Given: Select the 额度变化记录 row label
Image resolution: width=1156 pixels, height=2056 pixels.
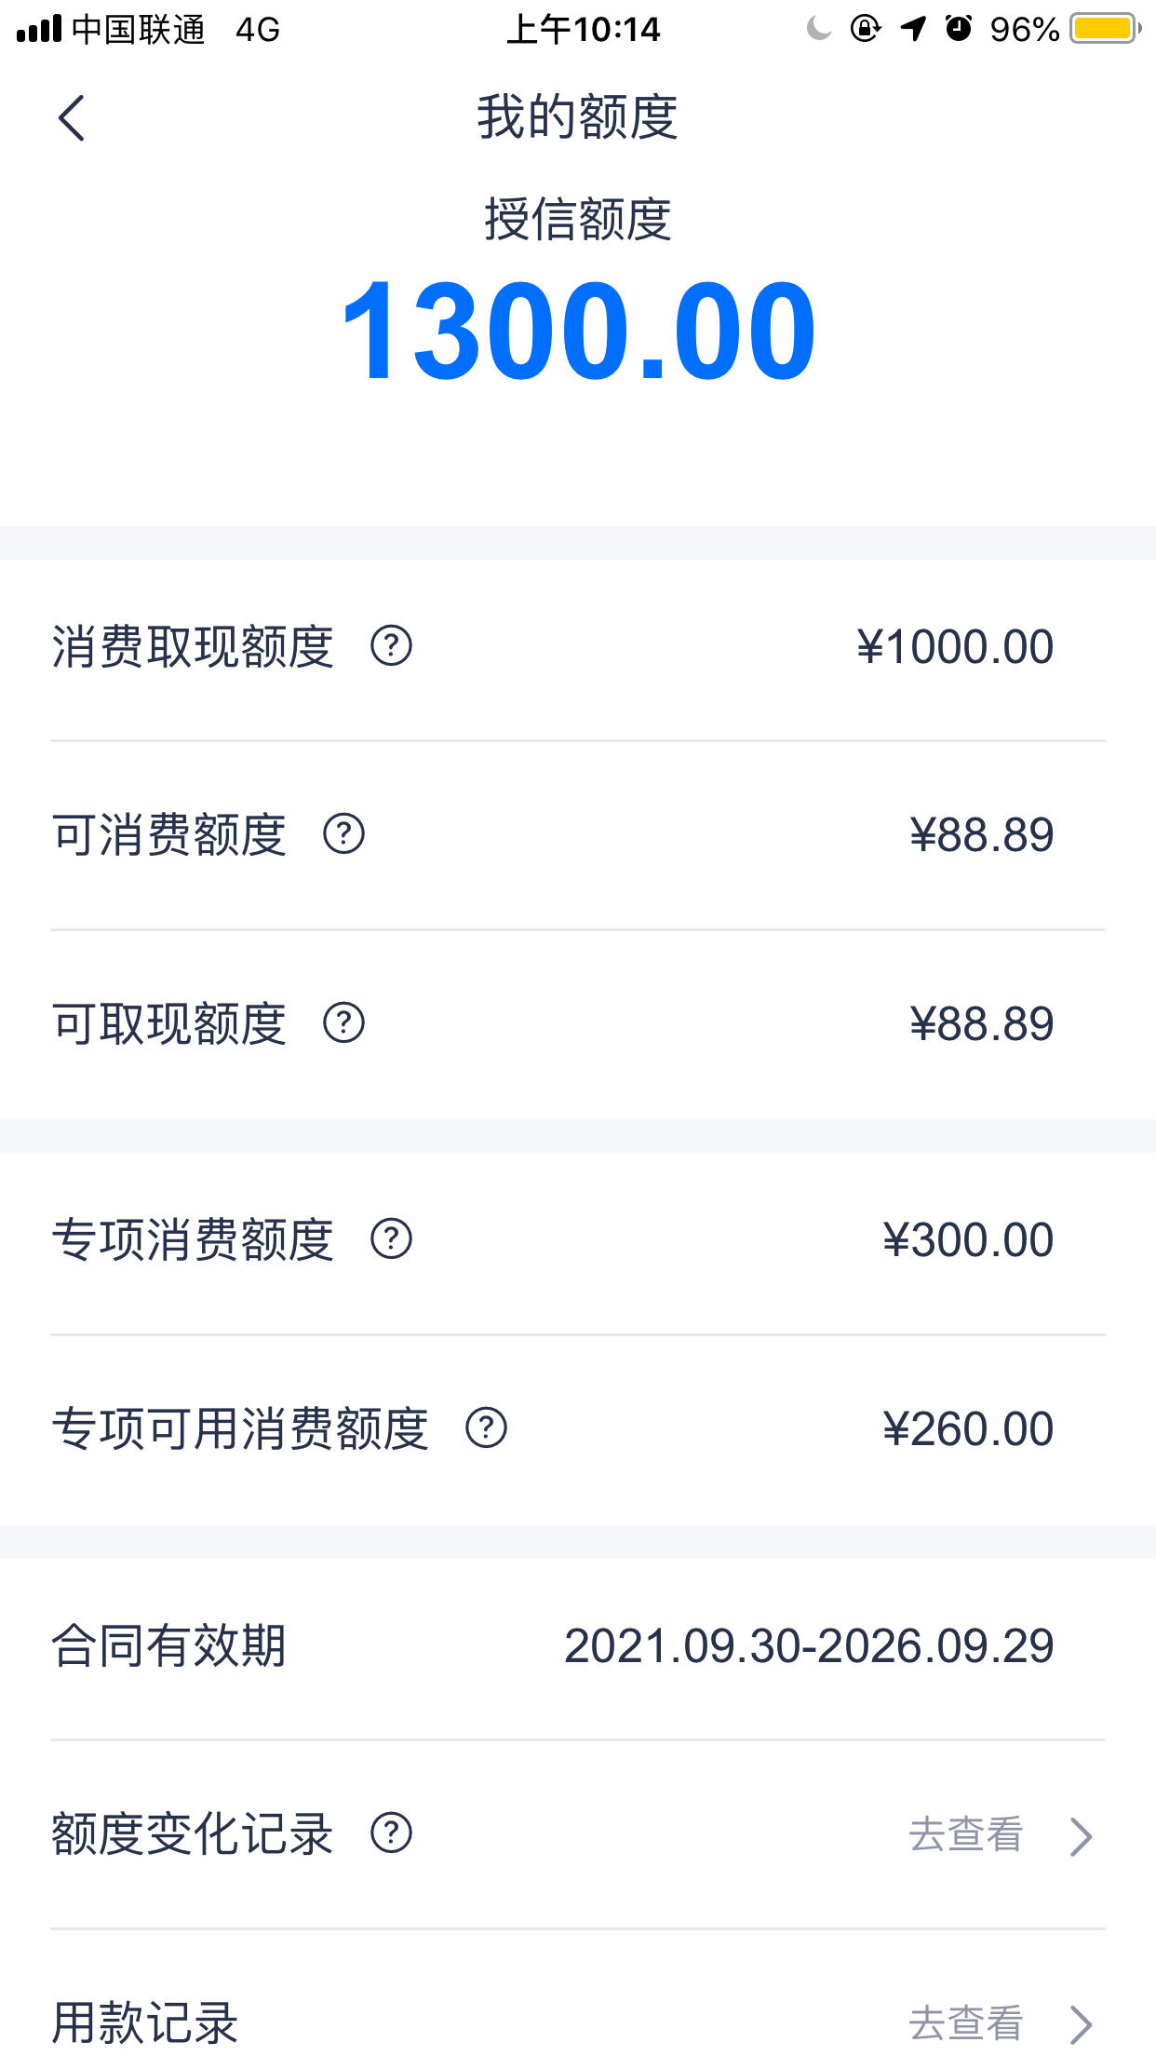Looking at the screenshot, I should (x=193, y=1833).
